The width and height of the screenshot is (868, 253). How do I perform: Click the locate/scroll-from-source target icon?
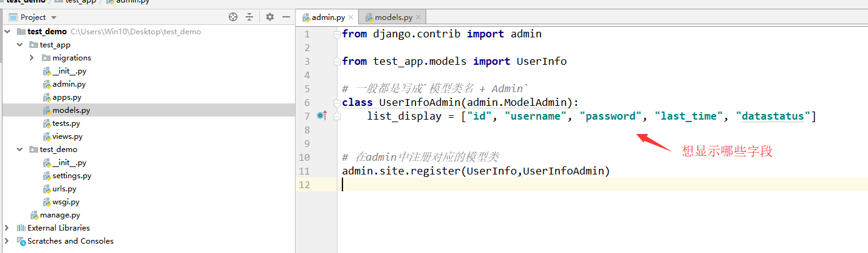point(233,17)
